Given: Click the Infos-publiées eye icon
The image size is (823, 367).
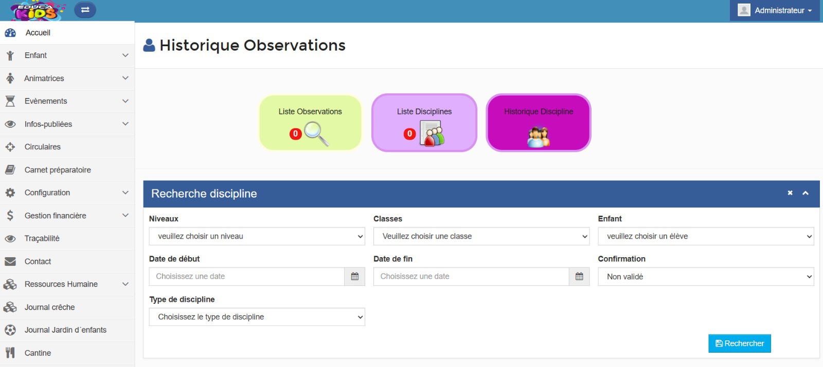Looking at the screenshot, I should pos(10,124).
